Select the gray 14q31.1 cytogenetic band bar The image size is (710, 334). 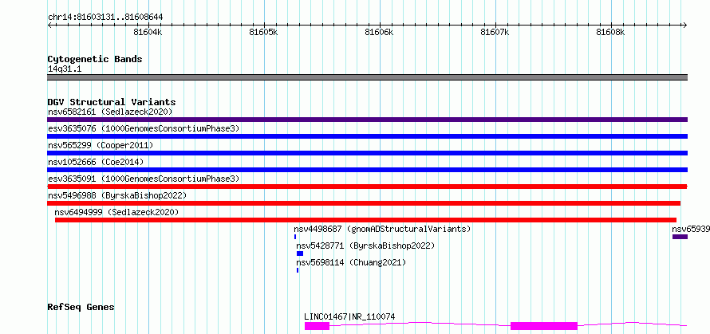367,77
